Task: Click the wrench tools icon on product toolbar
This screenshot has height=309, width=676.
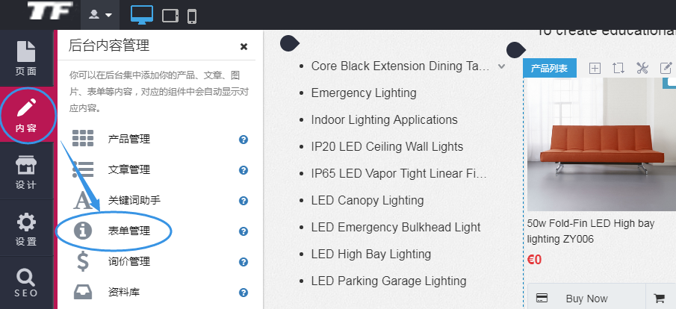Action: (642, 68)
